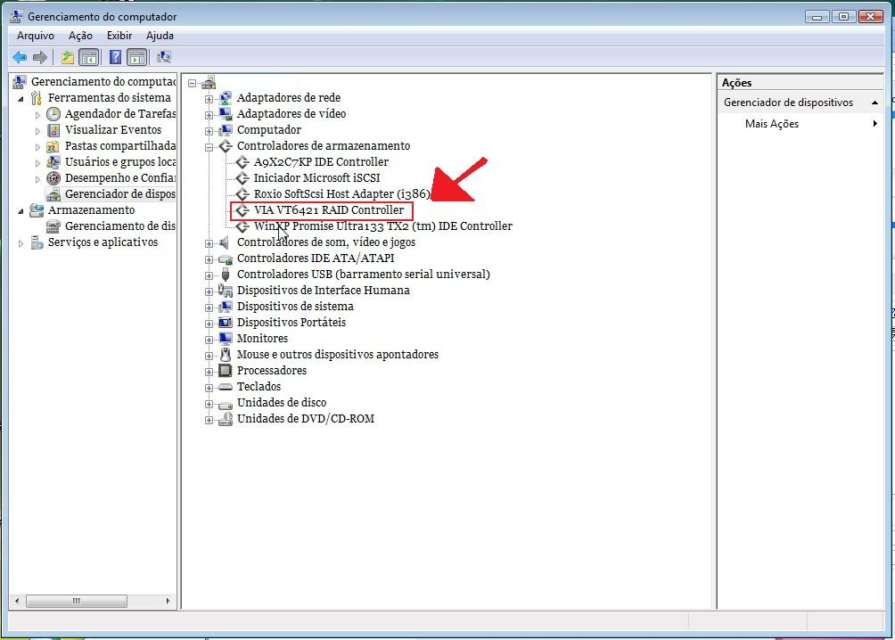Collapse Ferramentas do sistema in left pane
The image size is (895, 640).
(21, 98)
